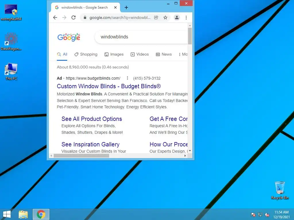Open See All Product Options link
Image resolution: width=294 pixels, height=220 pixels.
92,119
